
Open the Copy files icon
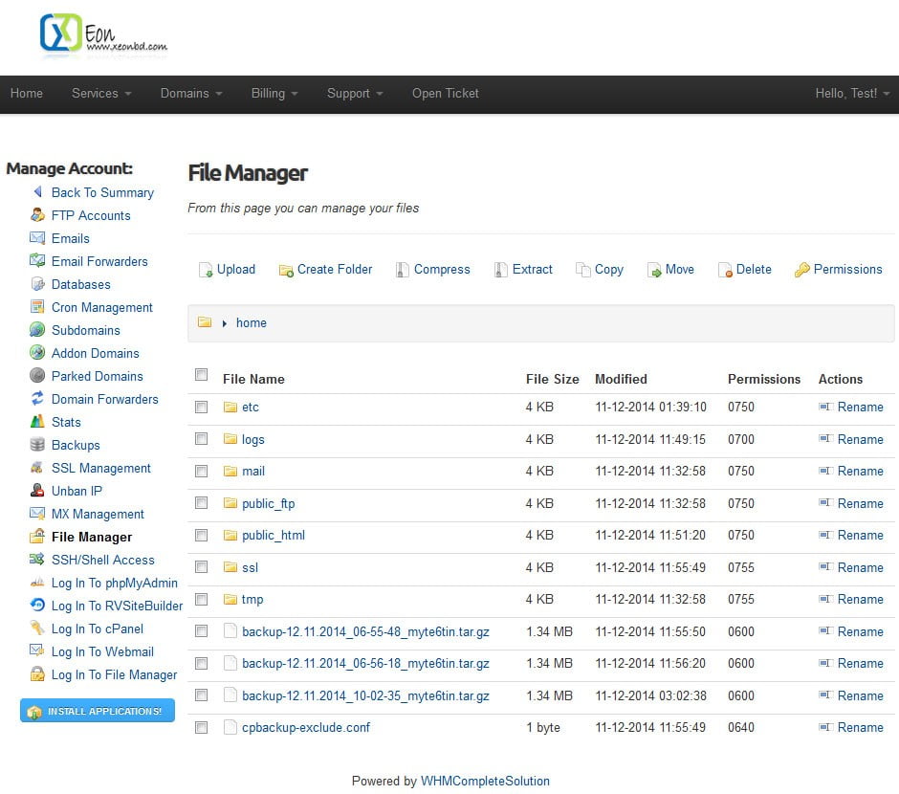click(580, 269)
